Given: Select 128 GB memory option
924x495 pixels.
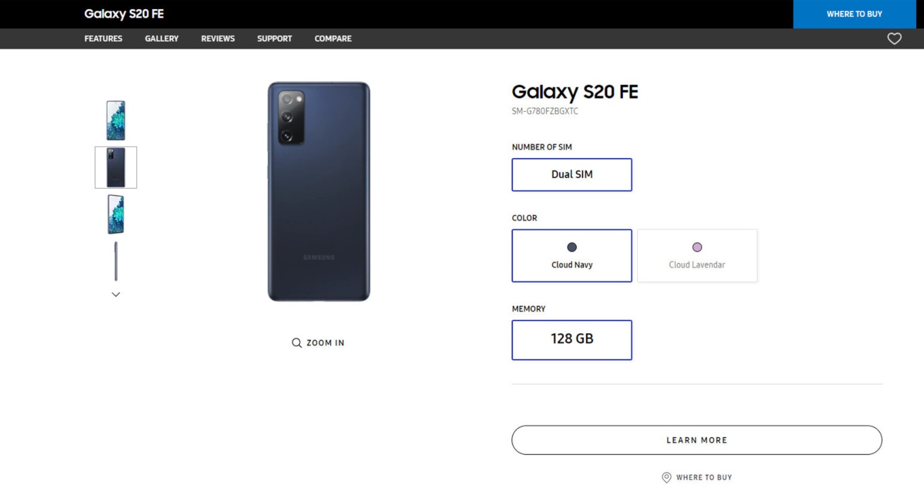Looking at the screenshot, I should coord(572,340).
